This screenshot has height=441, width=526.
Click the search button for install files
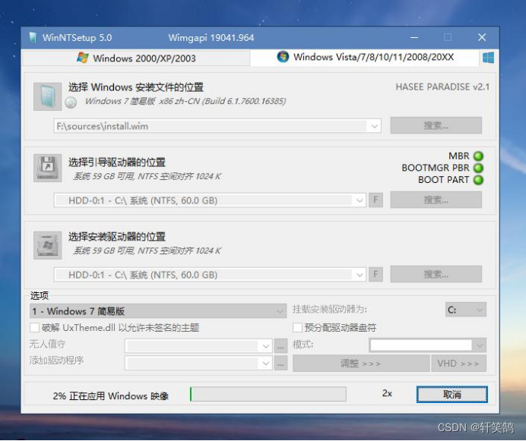tap(436, 125)
